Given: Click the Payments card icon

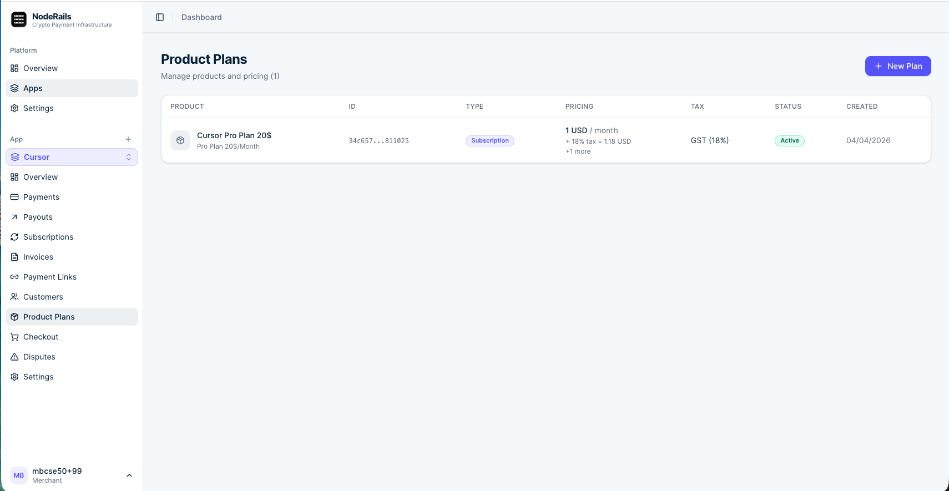Looking at the screenshot, I should [x=14, y=197].
